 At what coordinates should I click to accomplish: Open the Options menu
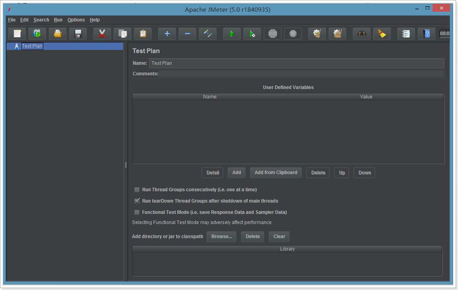(76, 20)
